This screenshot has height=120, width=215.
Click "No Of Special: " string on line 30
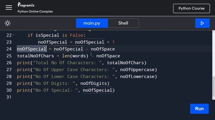click(x=55, y=90)
